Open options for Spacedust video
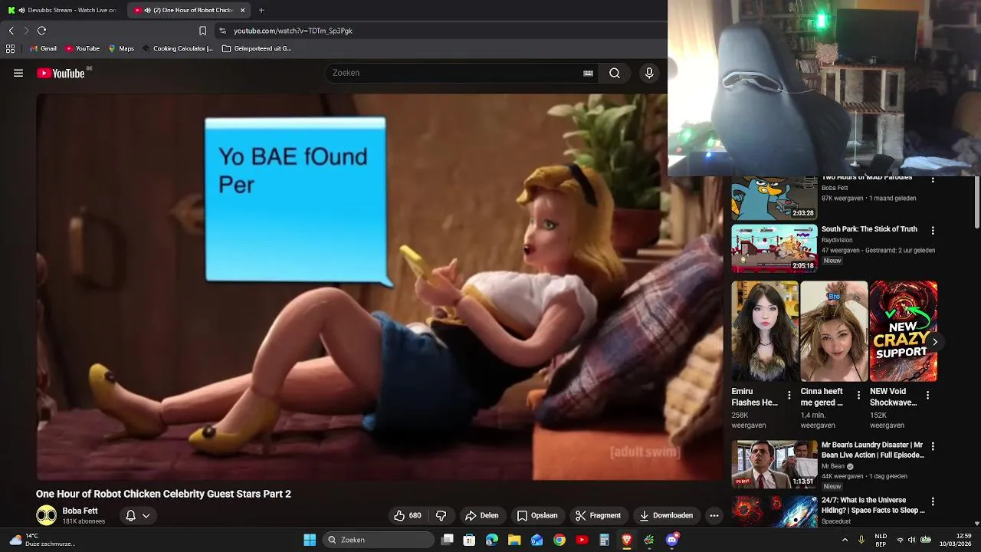 pos(933,501)
